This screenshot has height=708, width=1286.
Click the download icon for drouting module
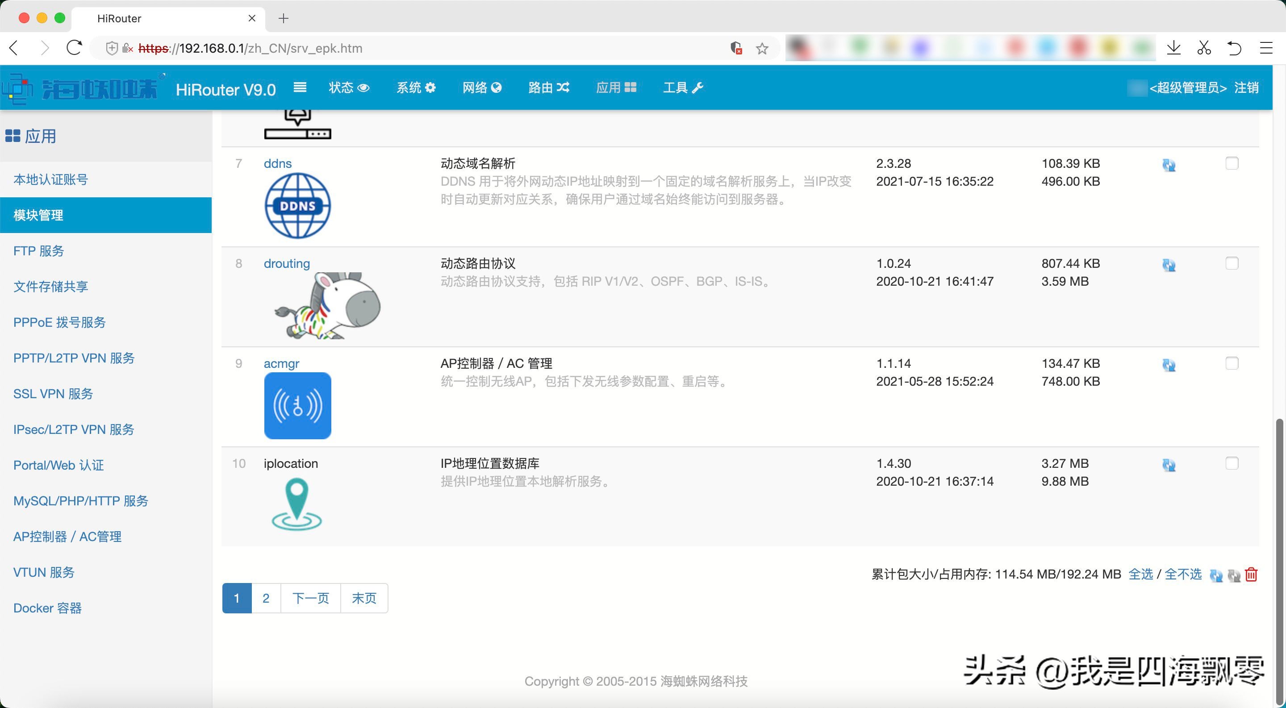tap(1169, 264)
